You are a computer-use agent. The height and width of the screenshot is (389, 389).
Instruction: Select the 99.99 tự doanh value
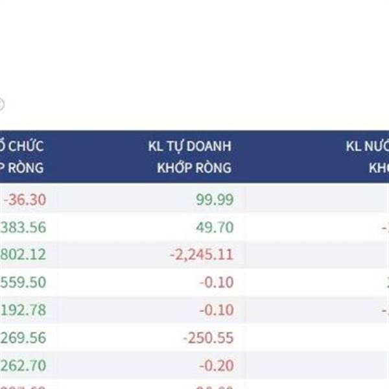215,200
